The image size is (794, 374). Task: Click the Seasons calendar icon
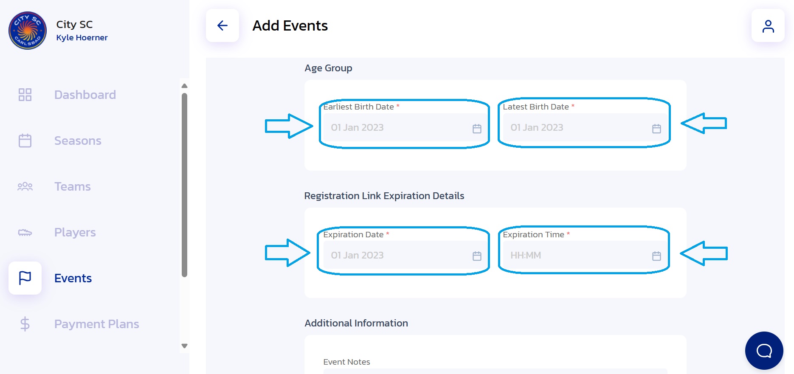click(x=25, y=141)
